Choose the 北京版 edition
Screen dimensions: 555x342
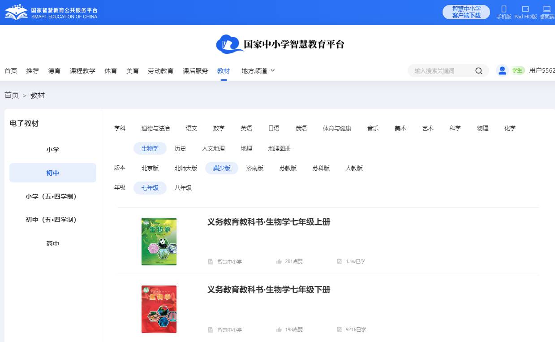[150, 168]
